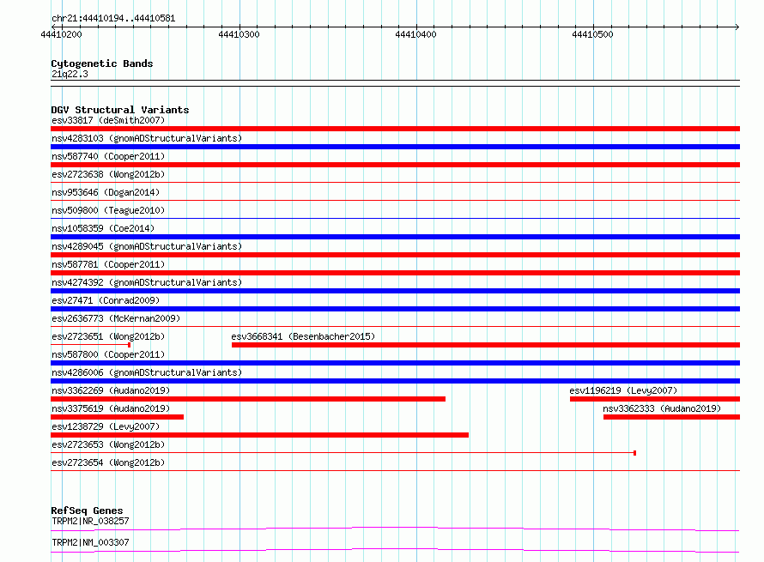This screenshot has width=764, height=562.
Task: Open esv1196219 (Levy2007) label
Action: click(623, 390)
